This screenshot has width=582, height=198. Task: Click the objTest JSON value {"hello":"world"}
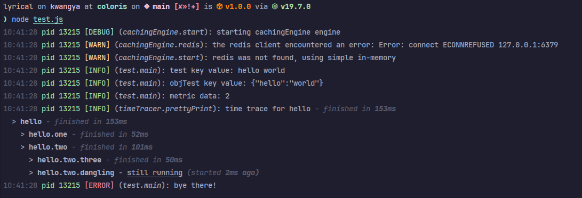tap(288, 83)
